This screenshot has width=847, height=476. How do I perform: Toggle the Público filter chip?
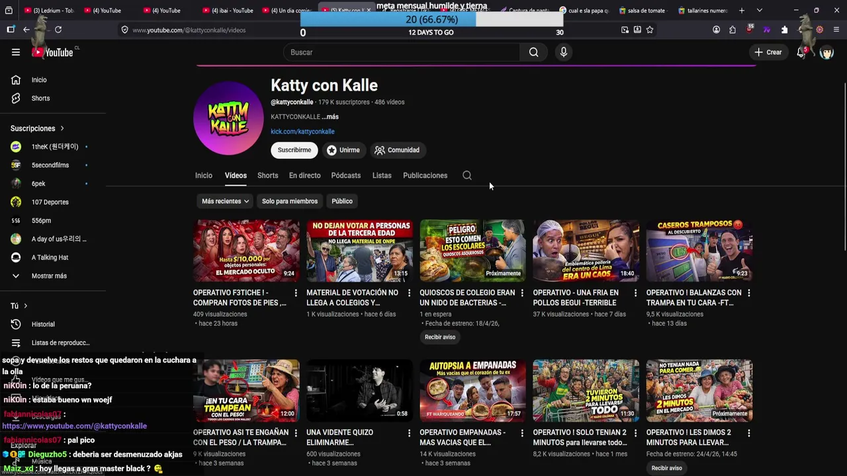pos(342,201)
